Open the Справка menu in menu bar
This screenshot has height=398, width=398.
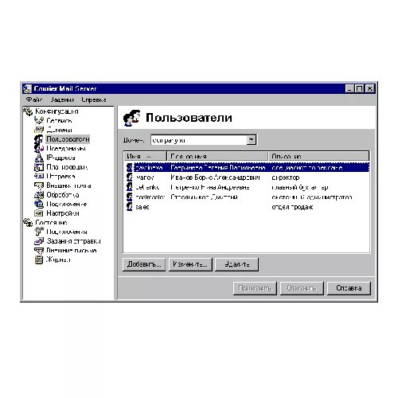(x=94, y=99)
